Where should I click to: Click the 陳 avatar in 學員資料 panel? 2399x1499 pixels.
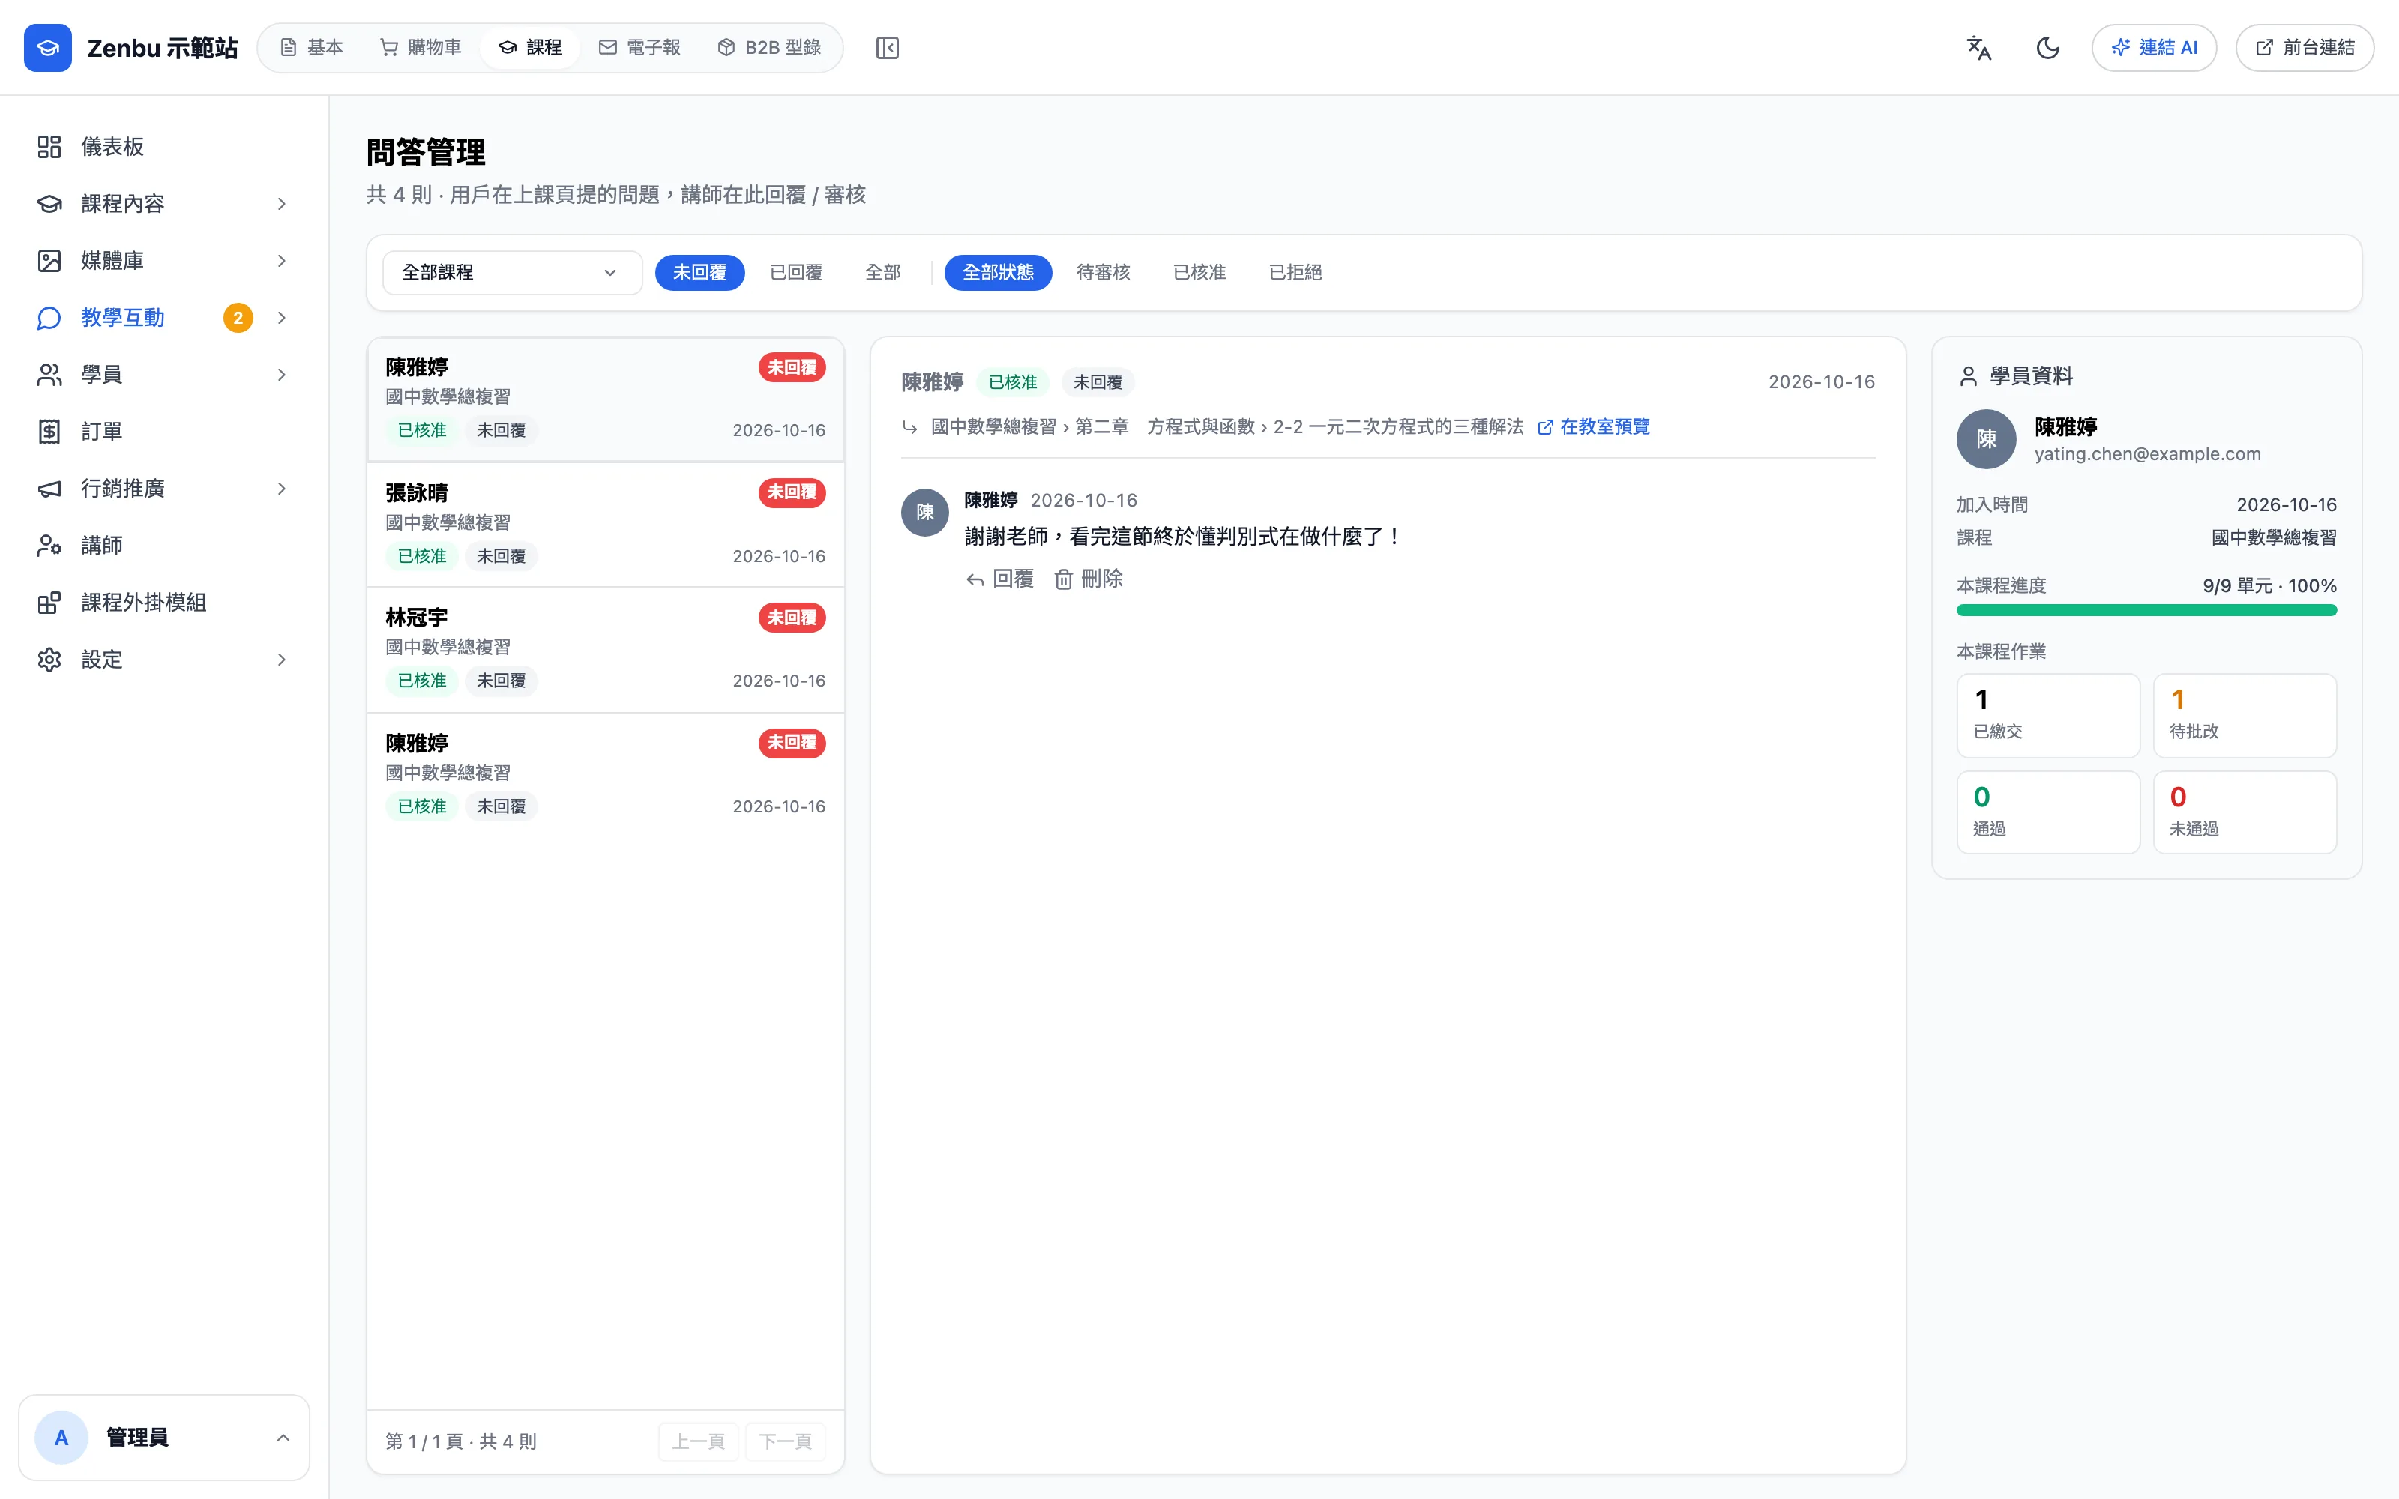tap(1986, 439)
